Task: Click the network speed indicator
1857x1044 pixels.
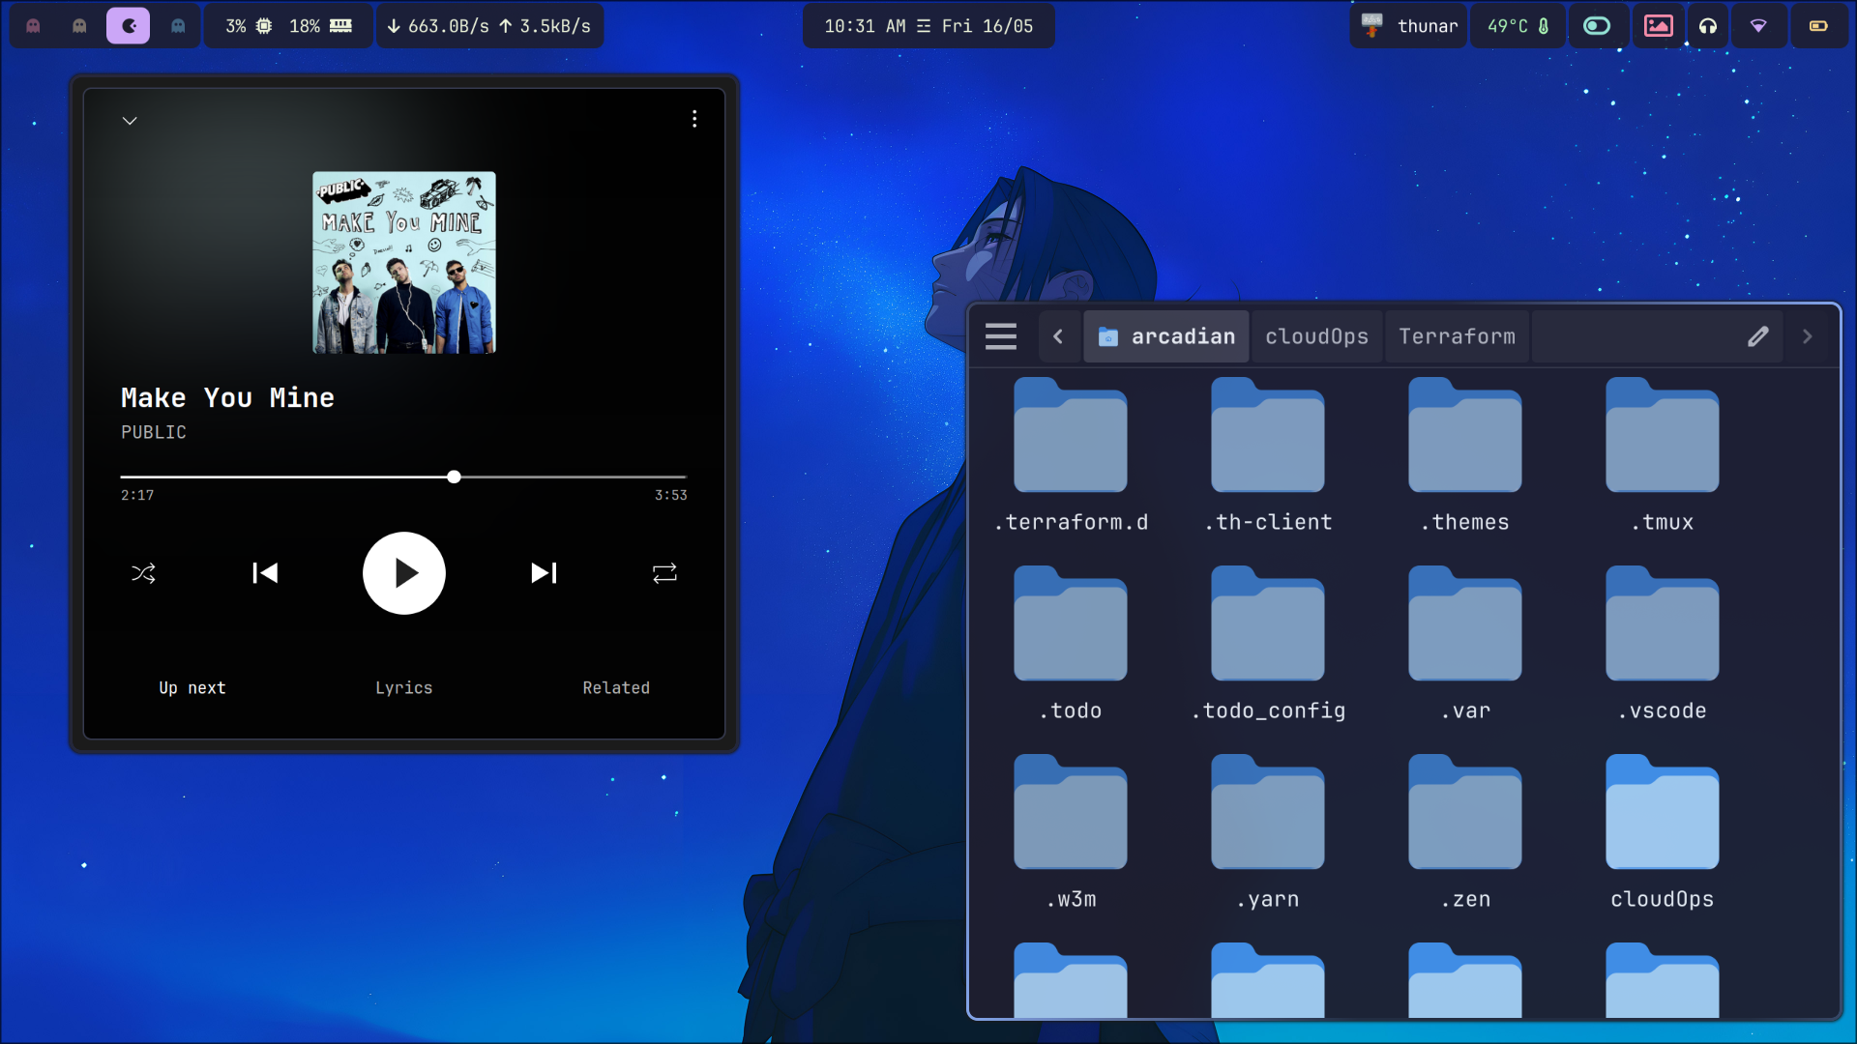Action: tap(489, 26)
